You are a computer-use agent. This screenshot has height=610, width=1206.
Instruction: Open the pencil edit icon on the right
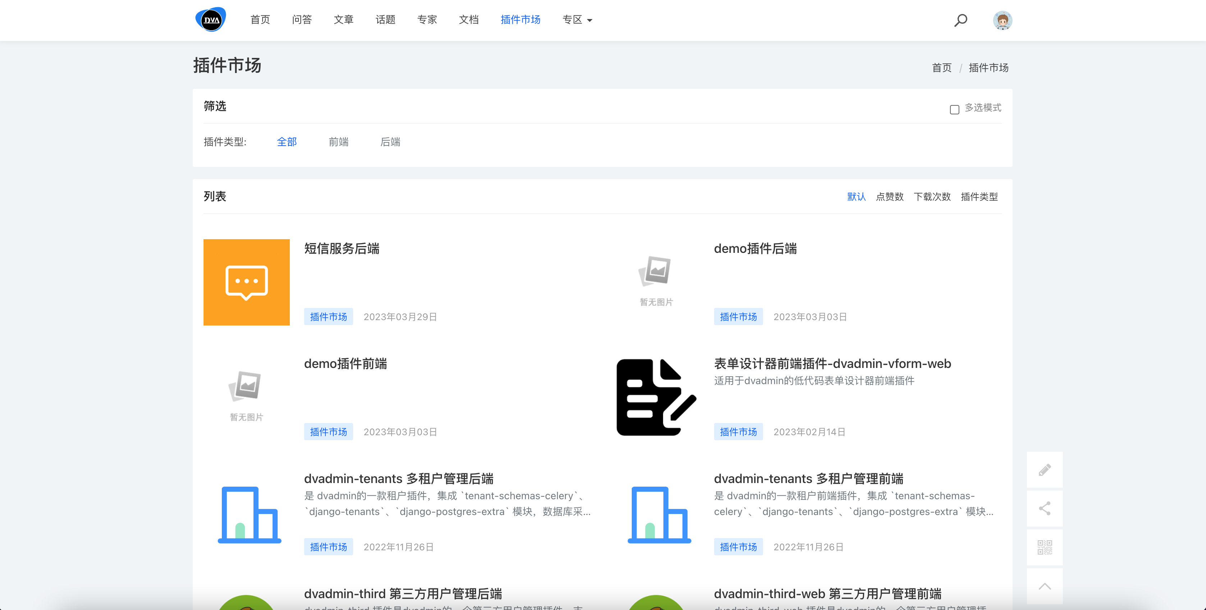[1045, 470]
